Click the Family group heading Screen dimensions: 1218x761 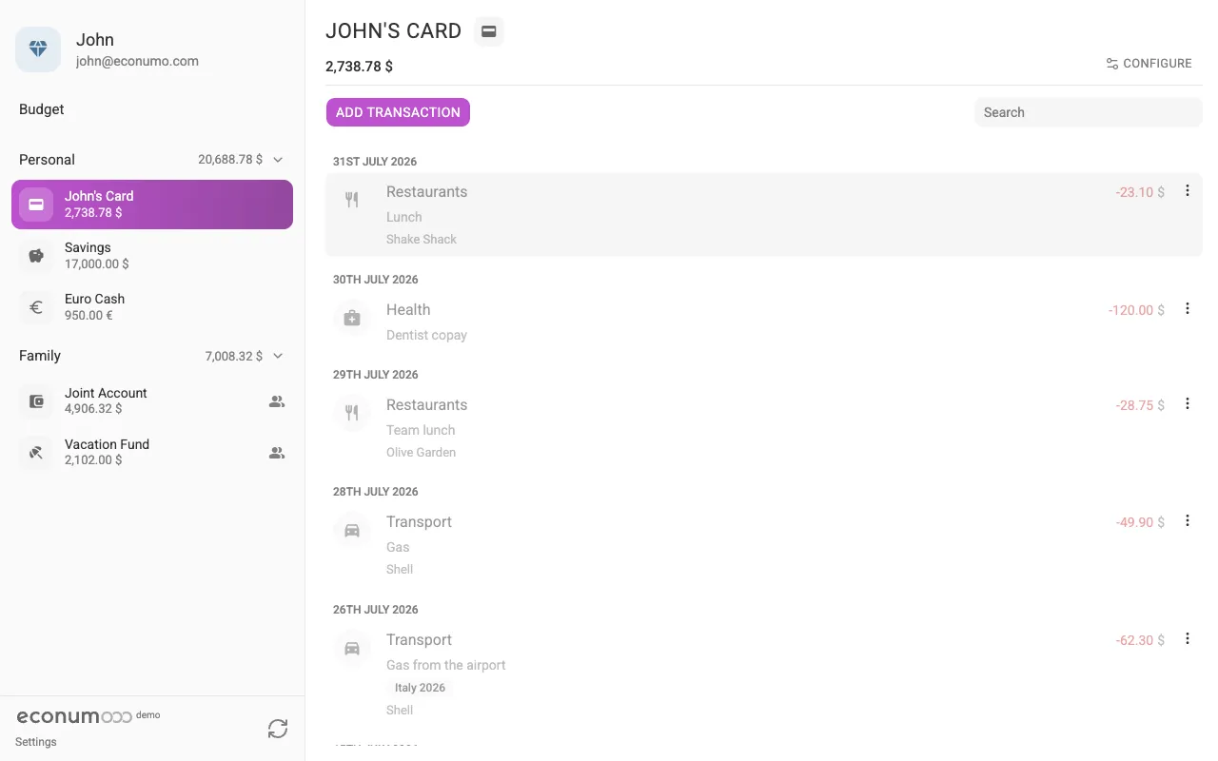click(40, 356)
